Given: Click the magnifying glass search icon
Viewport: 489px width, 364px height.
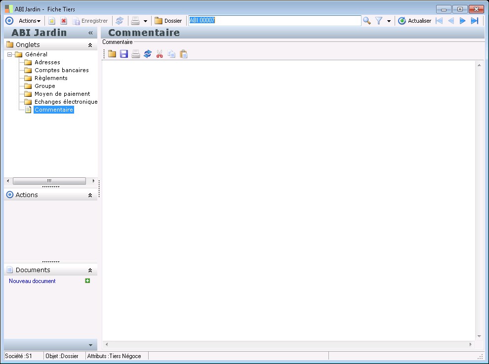Looking at the screenshot, I should [367, 21].
